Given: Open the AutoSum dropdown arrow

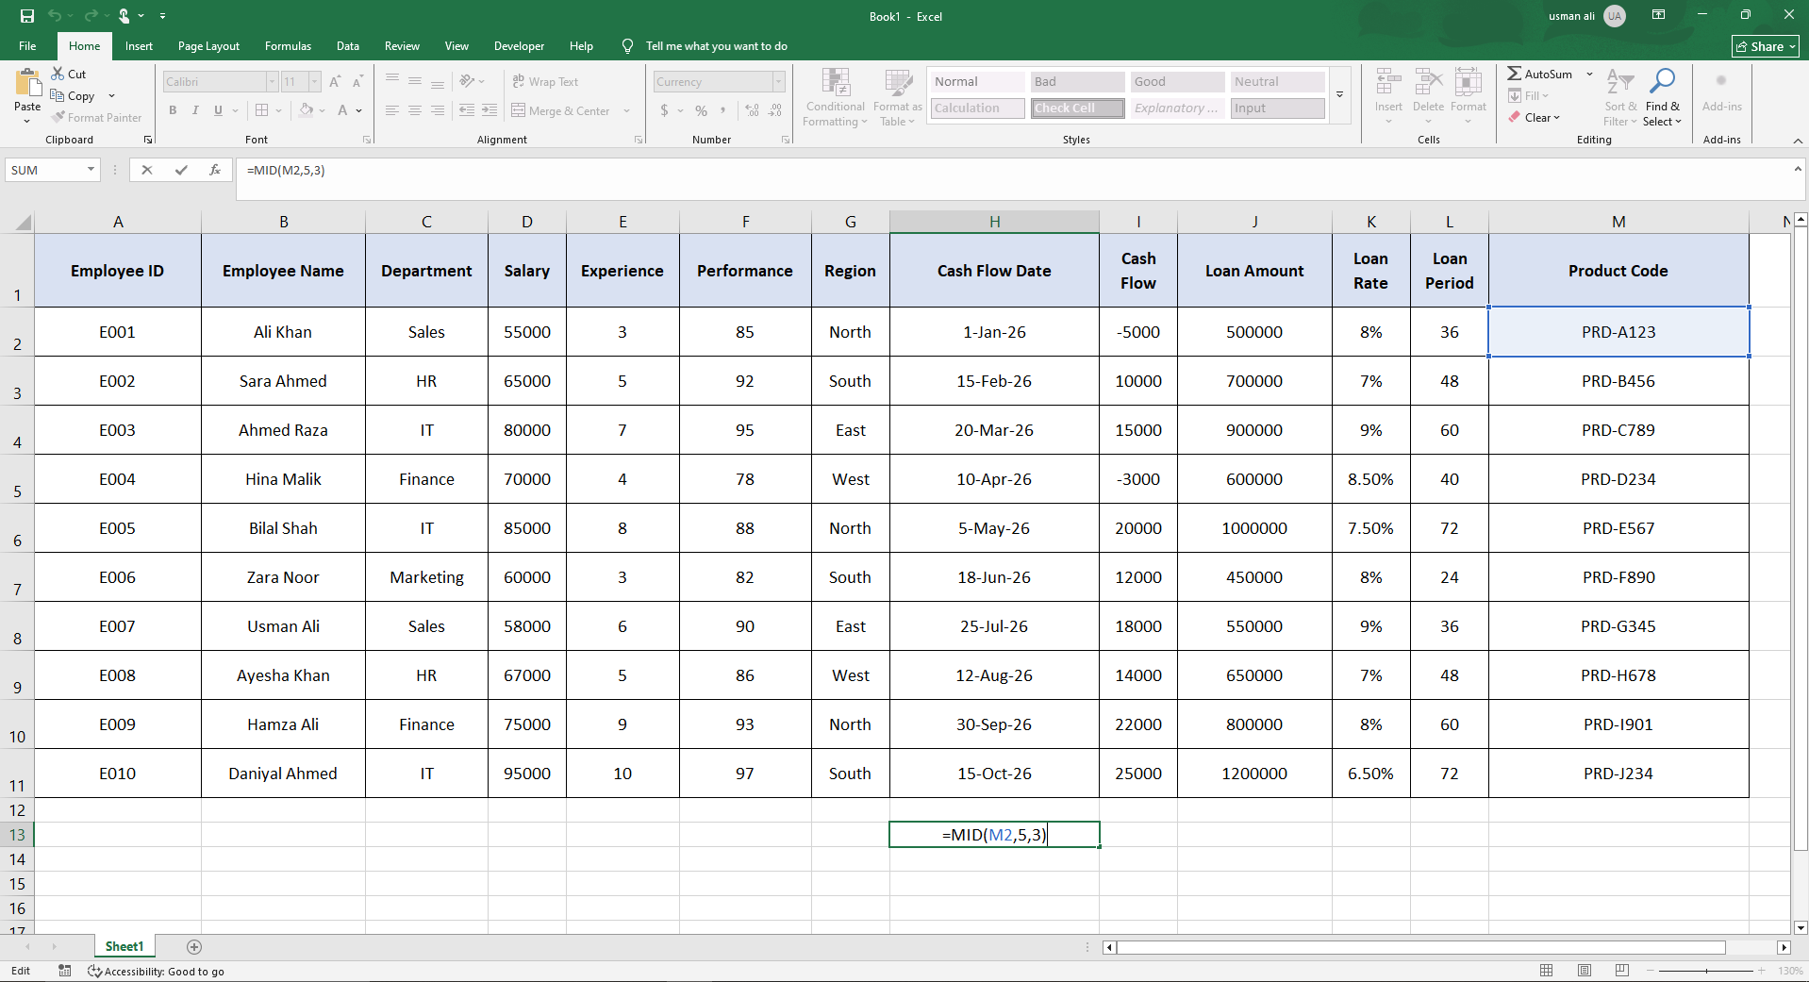Looking at the screenshot, I should coord(1589,74).
